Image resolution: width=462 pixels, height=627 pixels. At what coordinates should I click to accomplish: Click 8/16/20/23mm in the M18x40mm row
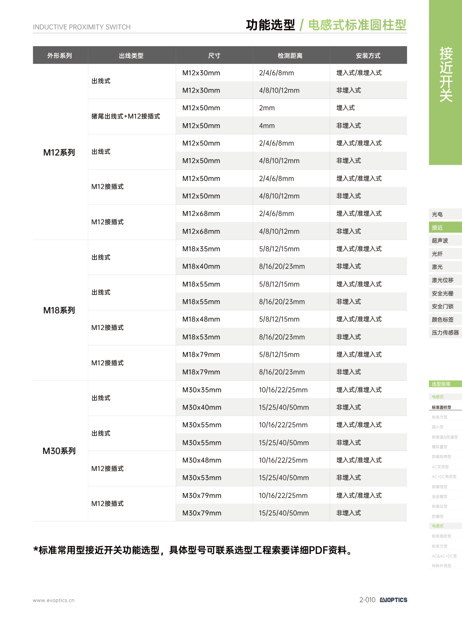coord(291,266)
